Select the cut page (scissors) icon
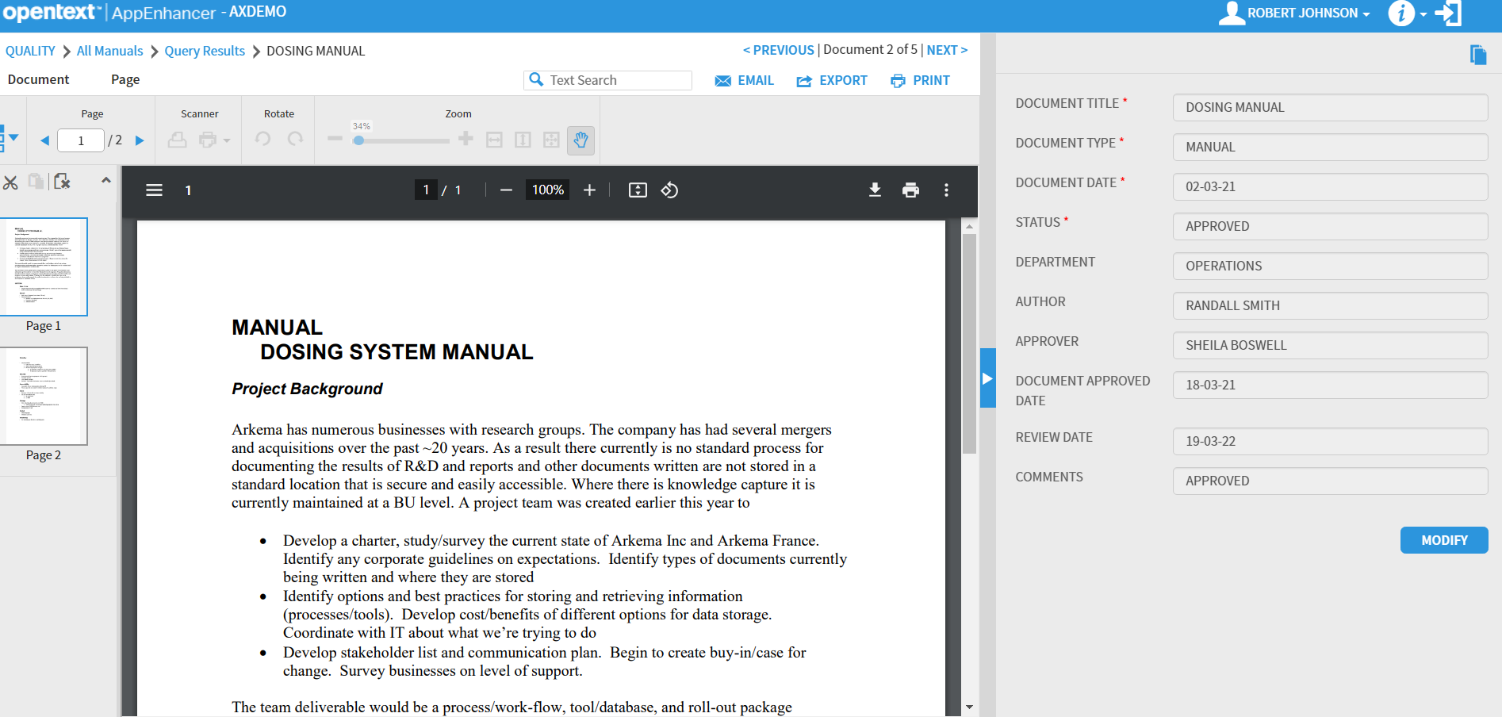Image resolution: width=1502 pixels, height=717 pixels. [x=11, y=182]
